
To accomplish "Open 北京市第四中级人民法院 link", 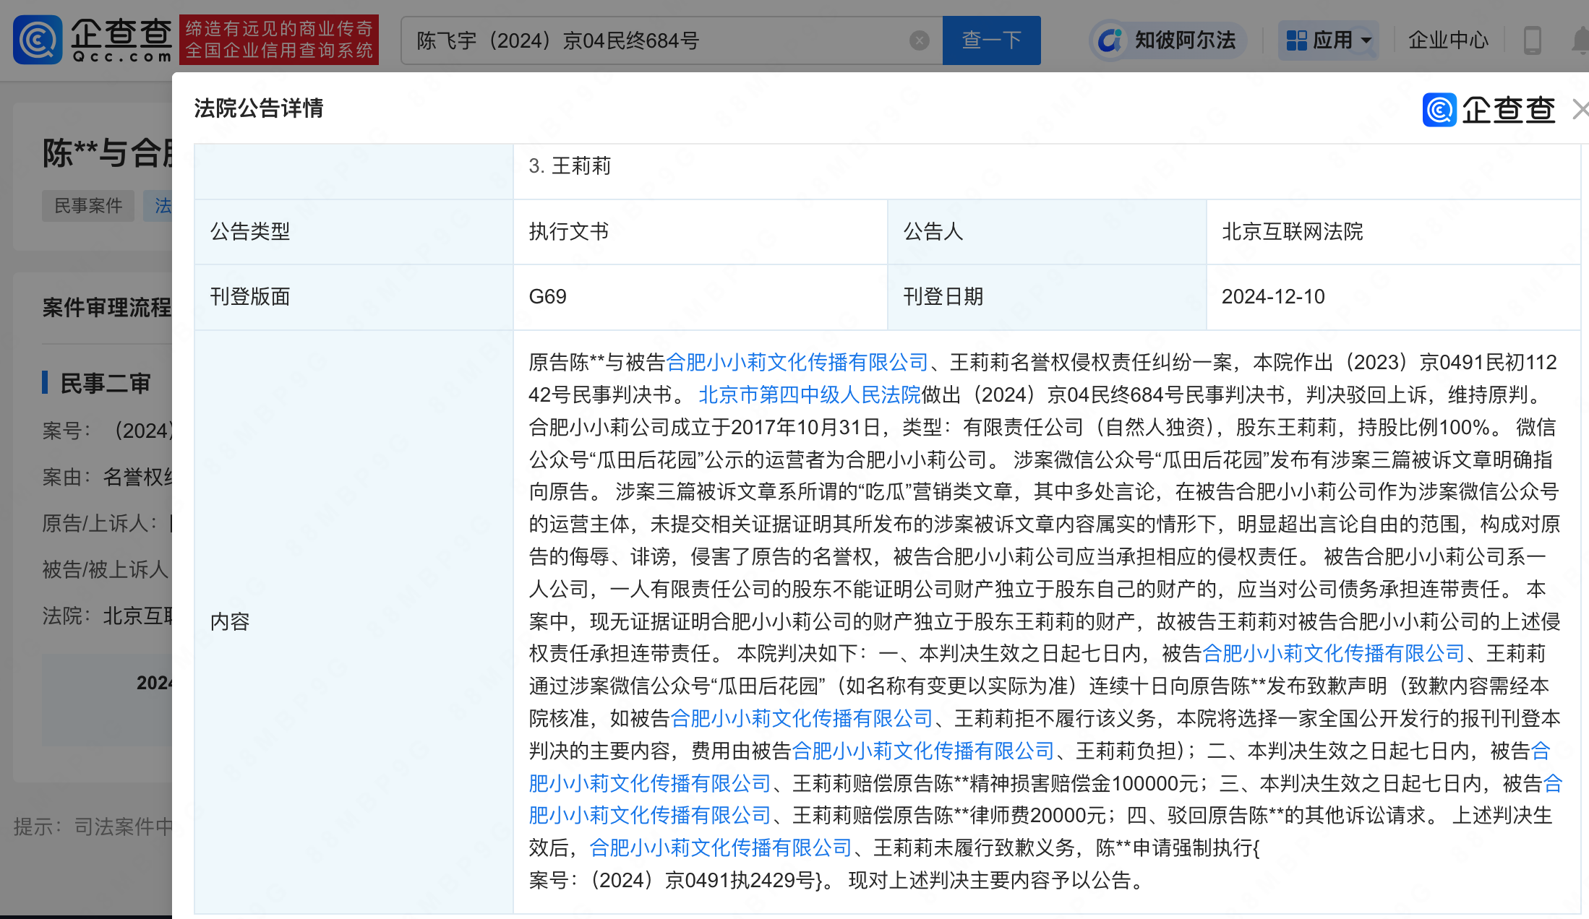I will pos(810,394).
